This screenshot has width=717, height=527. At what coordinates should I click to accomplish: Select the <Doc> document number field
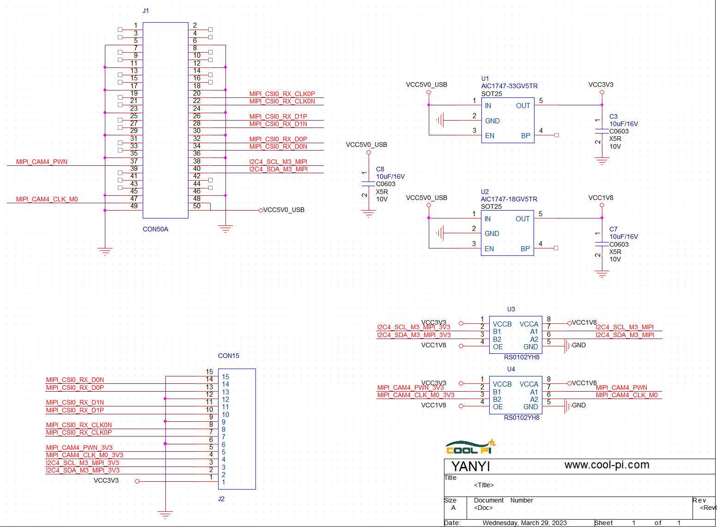tap(483, 508)
